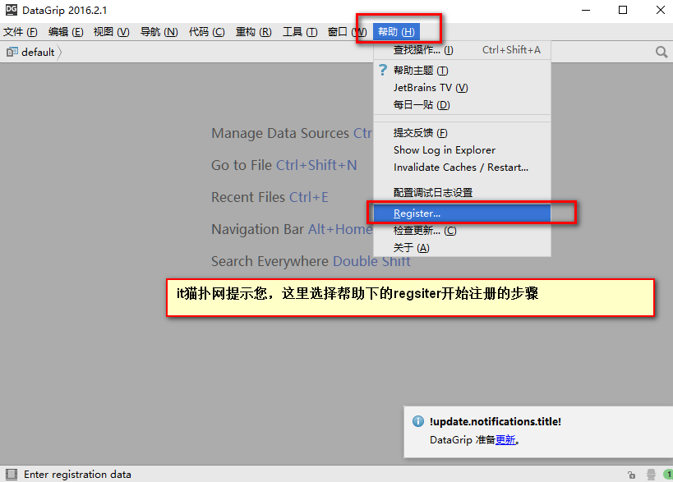Click the Enter registration data status text
The height and width of the screenshot is (482, 673).
point(77,475)
